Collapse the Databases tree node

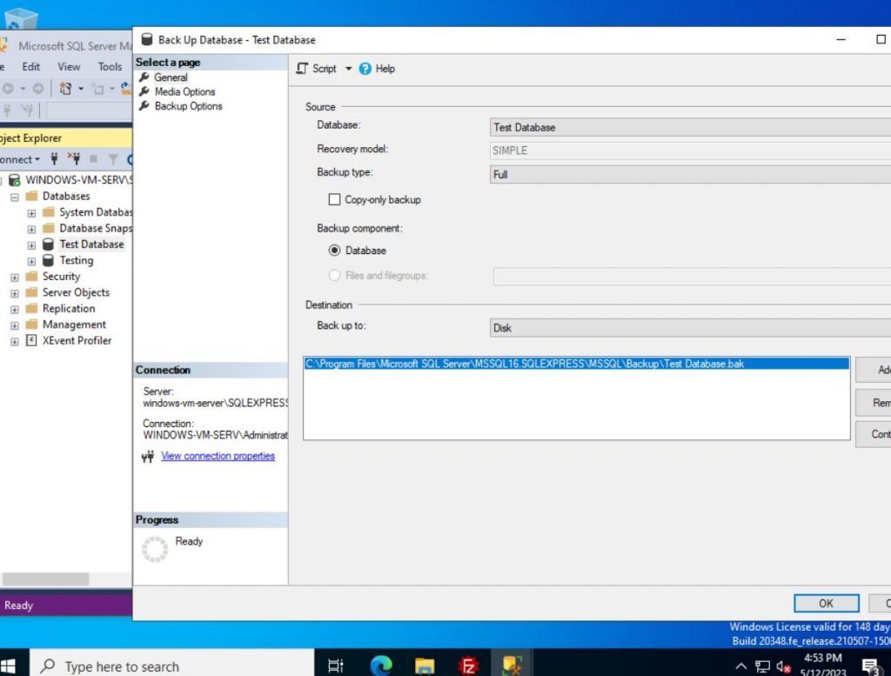[x=13, y=196]
